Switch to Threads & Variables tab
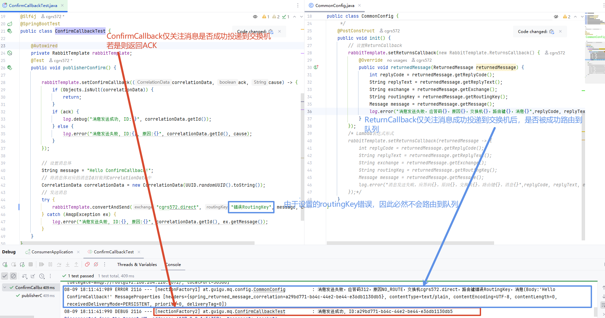 tap(137, 264)
